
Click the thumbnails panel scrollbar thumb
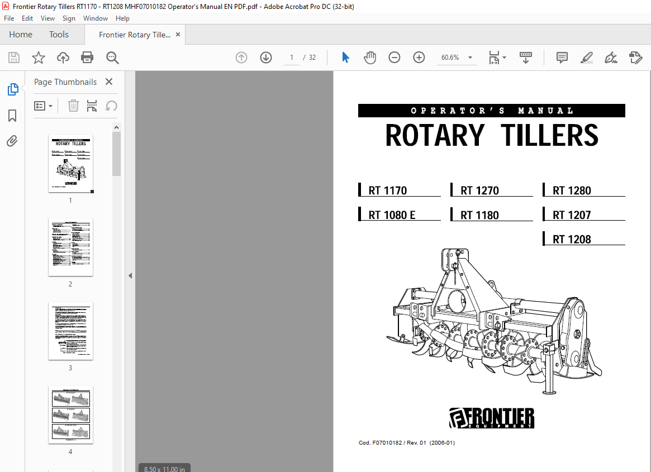[117, 154]
